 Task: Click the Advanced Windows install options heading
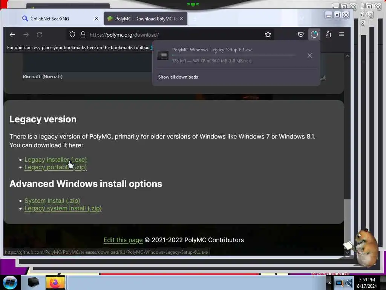(x=86, y=184)
